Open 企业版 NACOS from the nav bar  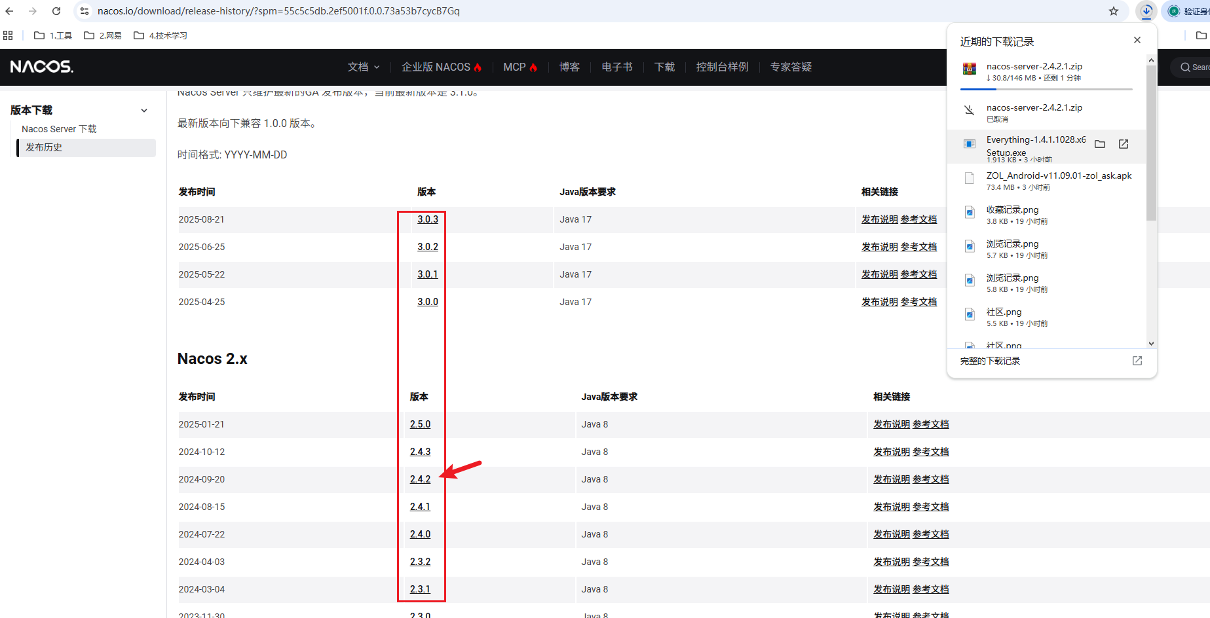pos(442,67)
